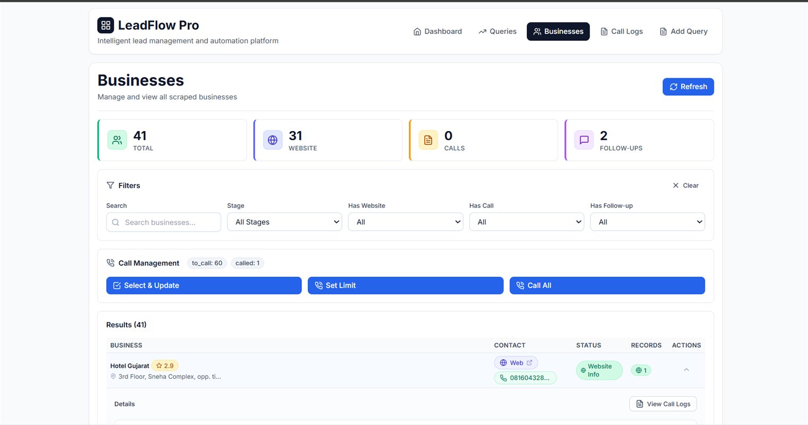
Task: Click the BUSINESS column header
Action: pos(127,345)
